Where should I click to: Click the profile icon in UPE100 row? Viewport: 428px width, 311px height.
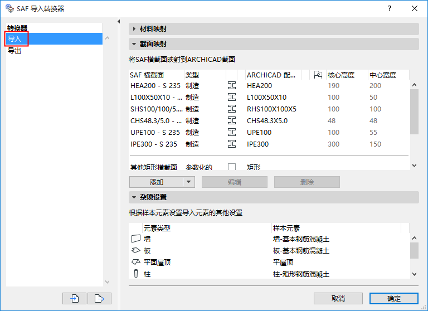coord(232,133)
